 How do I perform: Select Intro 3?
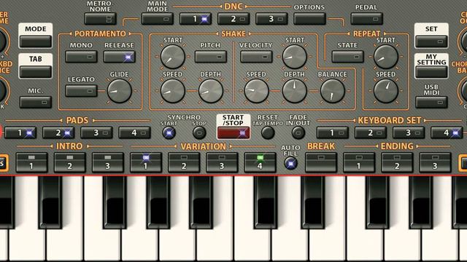(x=108, y=162)
